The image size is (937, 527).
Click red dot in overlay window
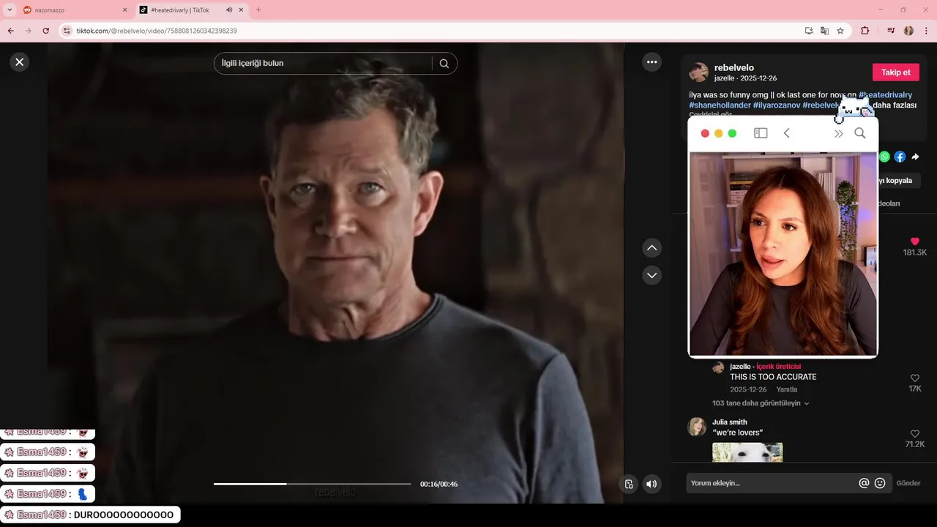tap(705, 133)
